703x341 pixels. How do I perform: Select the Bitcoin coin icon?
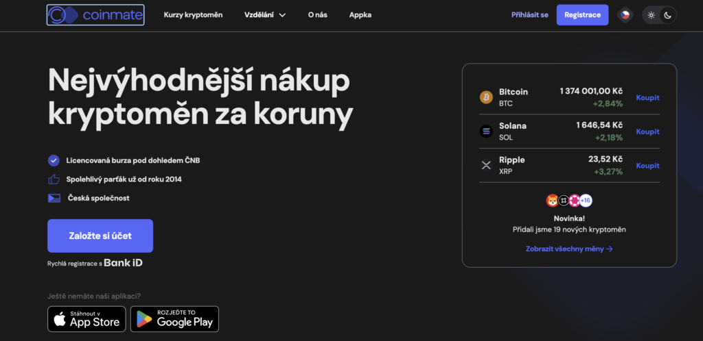pyautogui.click(x=486, y=97)
